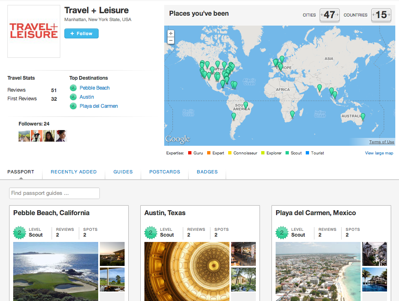
Task: Open Pebble Beach, California guide title
Action: (x=52, y=213)
